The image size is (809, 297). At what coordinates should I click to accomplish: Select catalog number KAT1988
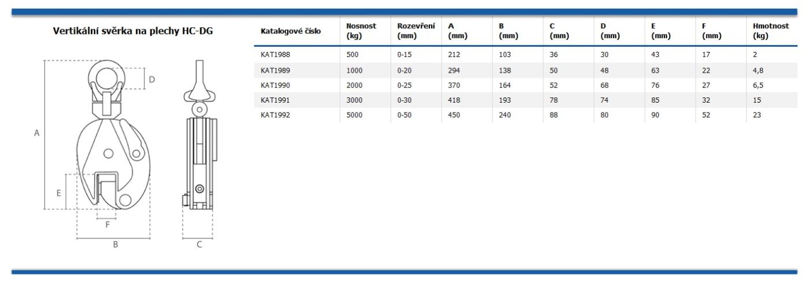[275, 55]
